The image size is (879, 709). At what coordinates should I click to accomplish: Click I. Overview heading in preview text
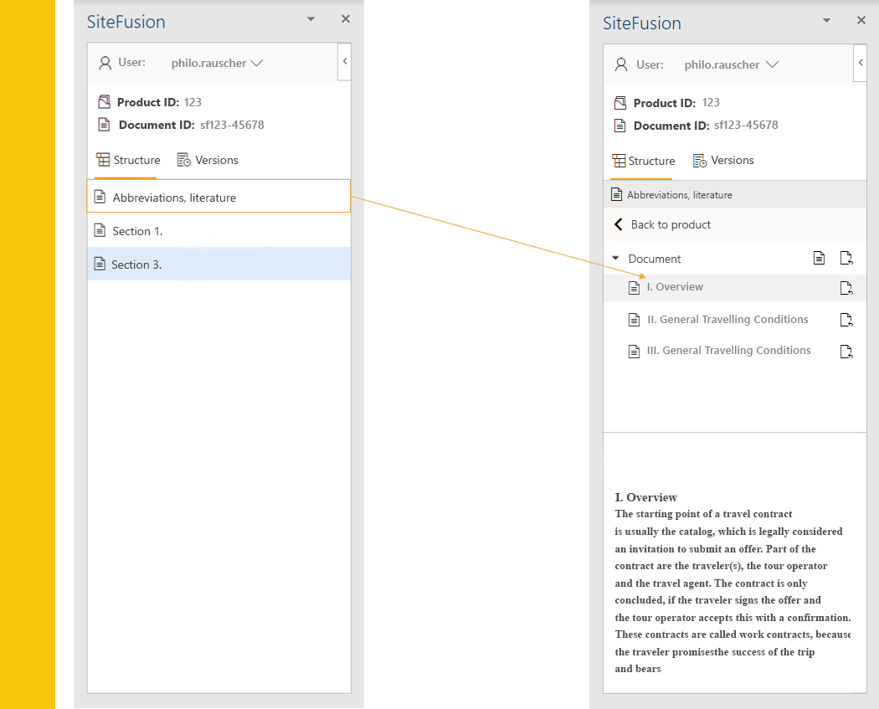tap(645, 498)
